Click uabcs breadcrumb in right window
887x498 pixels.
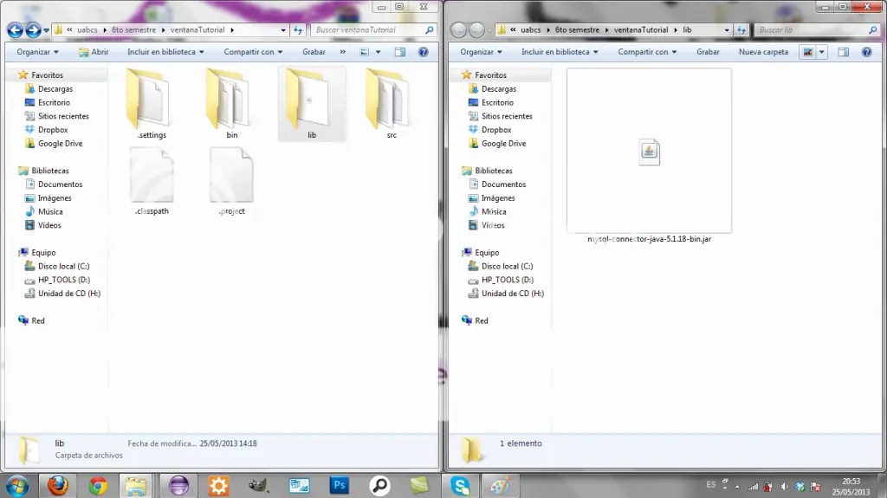(x=531, y=30)
